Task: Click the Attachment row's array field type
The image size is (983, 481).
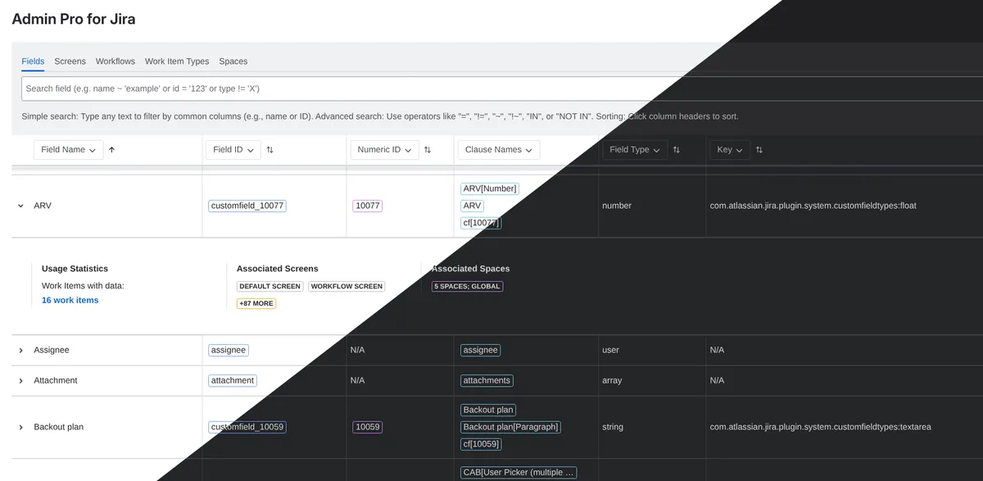Action: (612, 380)
